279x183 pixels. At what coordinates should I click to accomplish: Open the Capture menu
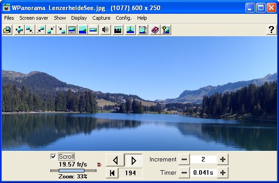[101, 18]
